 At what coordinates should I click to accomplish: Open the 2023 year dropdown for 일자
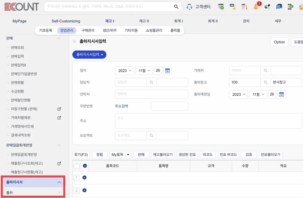pos(125,71)
